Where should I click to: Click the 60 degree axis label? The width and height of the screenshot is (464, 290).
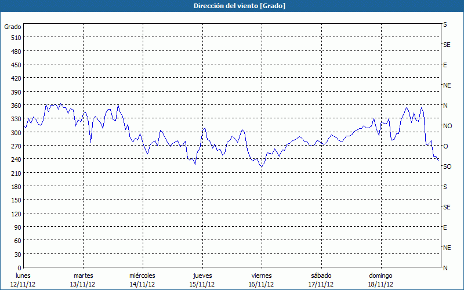tap(18, 241)
